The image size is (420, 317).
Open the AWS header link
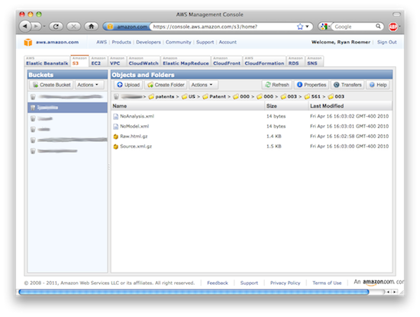102,42
